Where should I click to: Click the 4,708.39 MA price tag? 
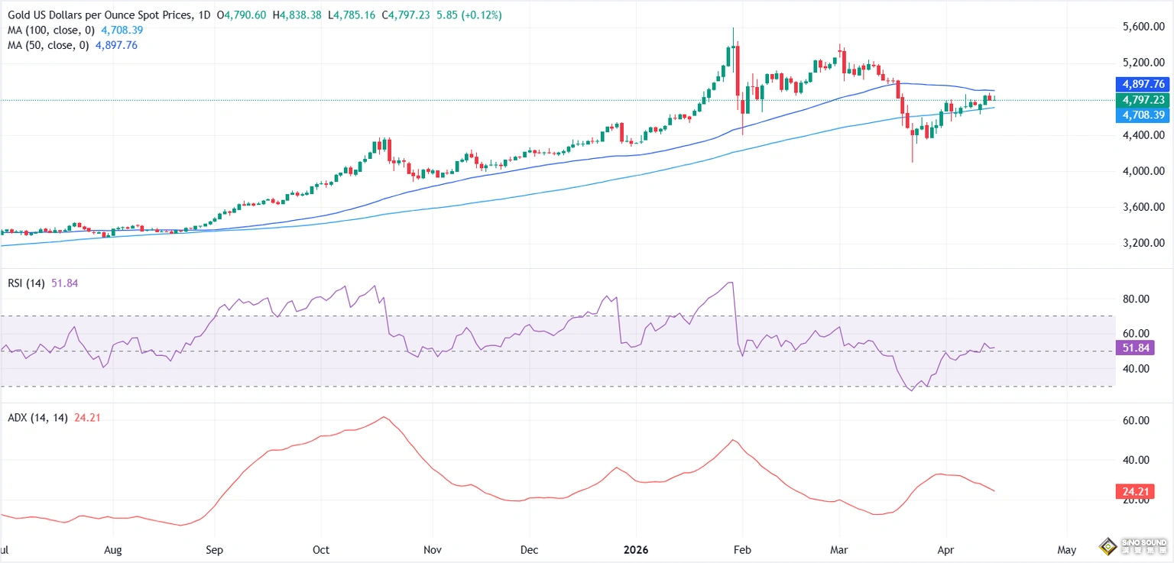coord(1144,115)
